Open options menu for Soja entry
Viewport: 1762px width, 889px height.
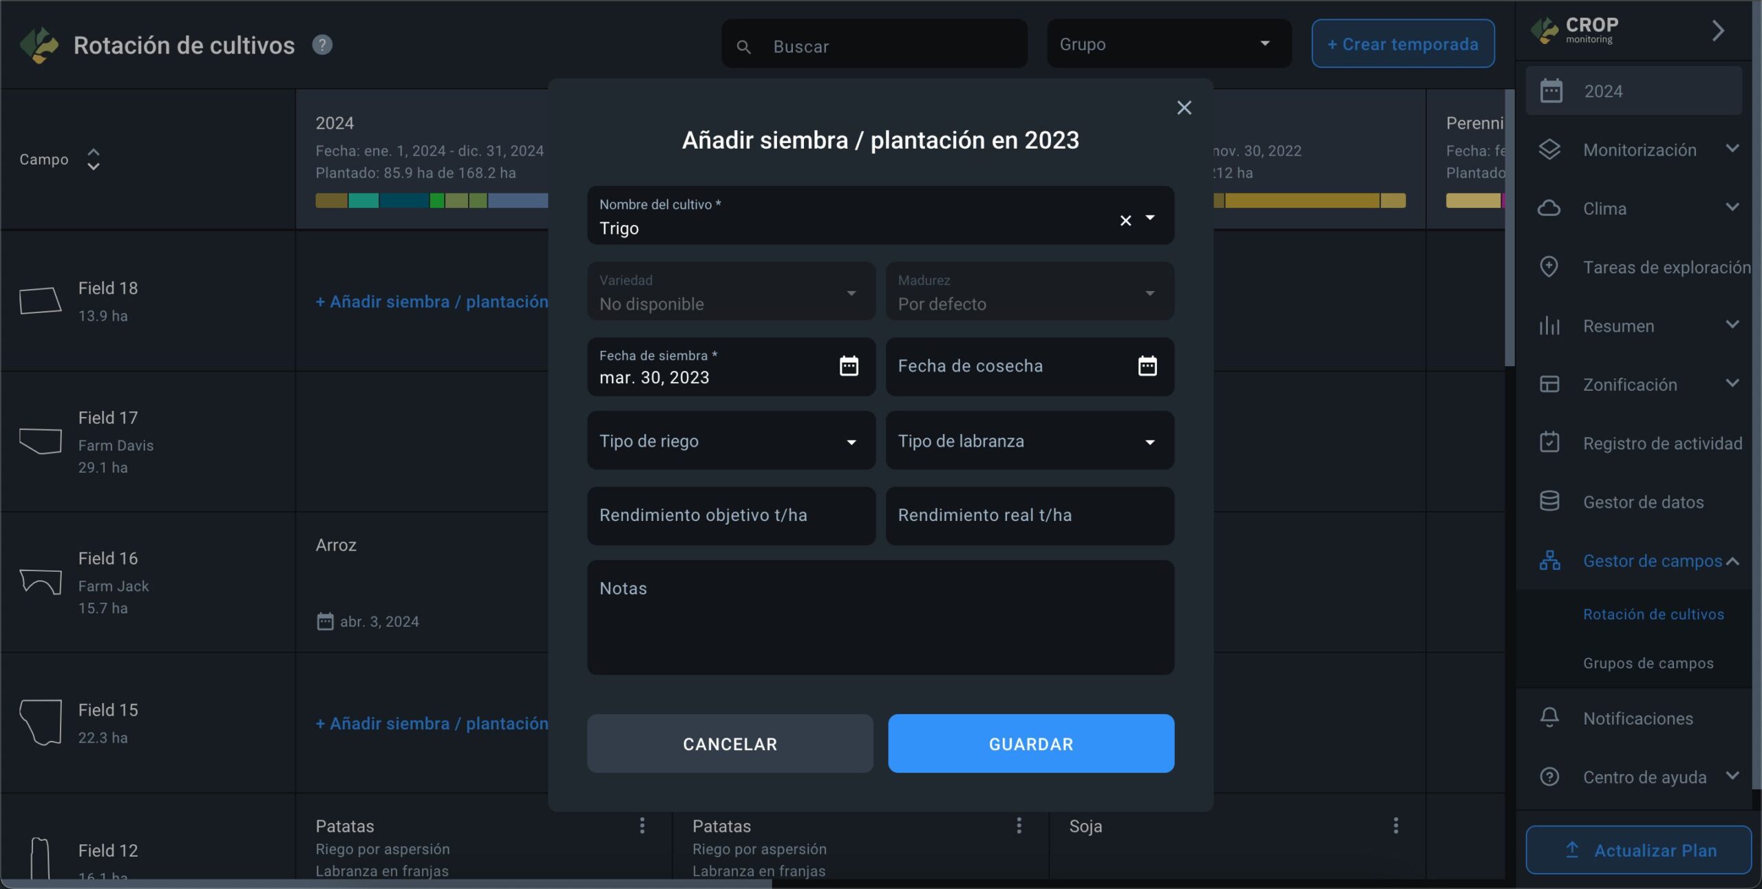[1395, 825]
